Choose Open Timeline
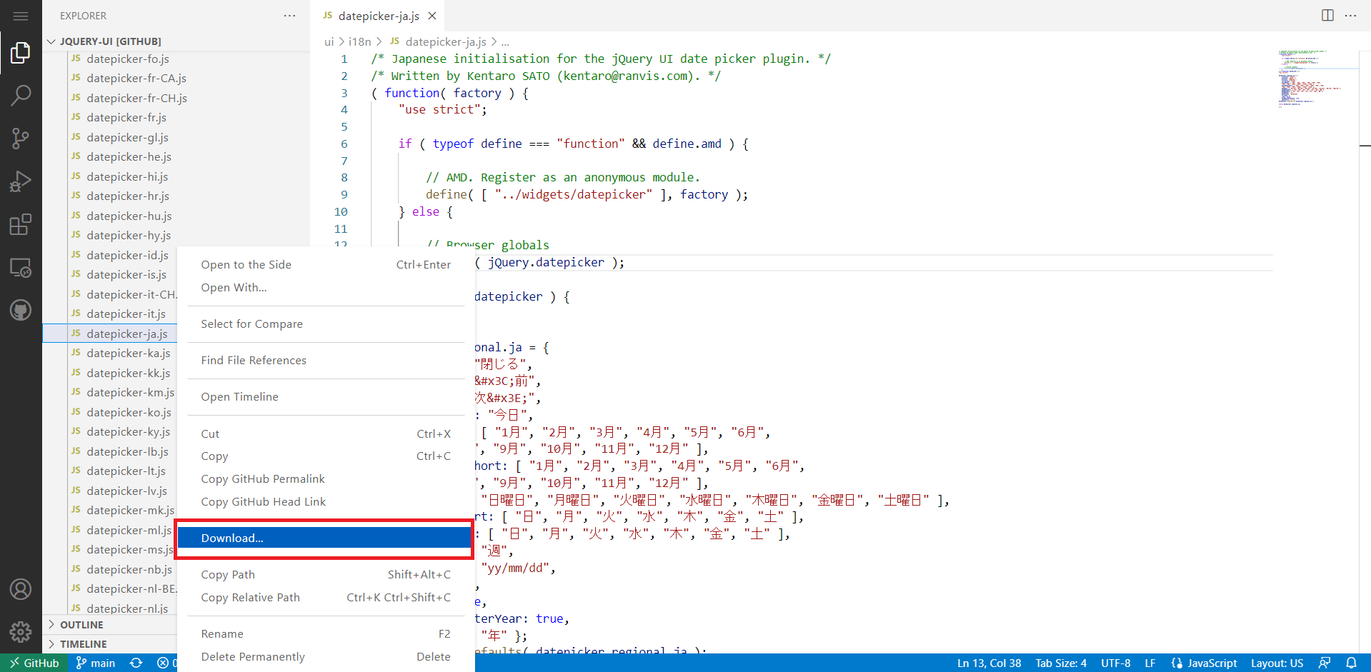 (x=326, y=396)
